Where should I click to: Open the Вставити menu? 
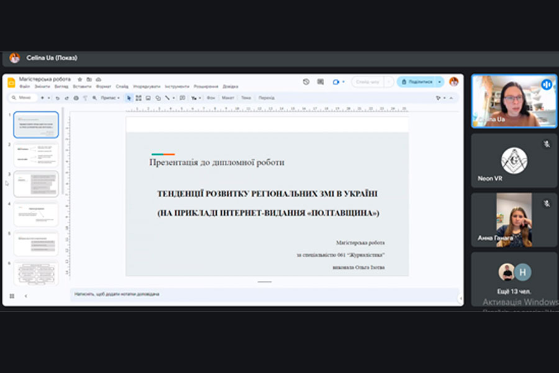(82, 87)
